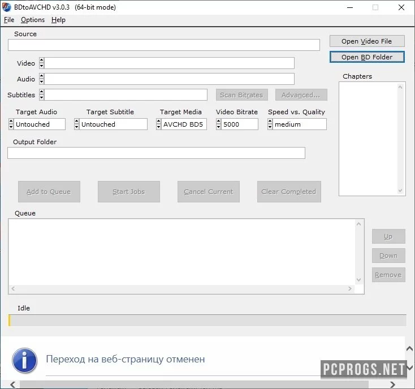
Task: Step Video stream selector down
Action: pyautogui.click(x=41, y=66)
